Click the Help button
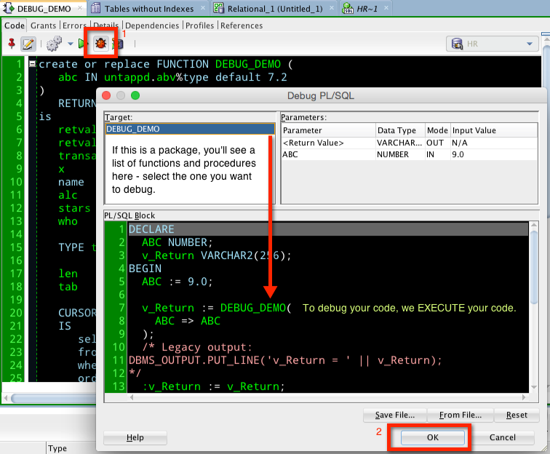Image resolution: width=550 pixels, height=454 pixels. 135,437
